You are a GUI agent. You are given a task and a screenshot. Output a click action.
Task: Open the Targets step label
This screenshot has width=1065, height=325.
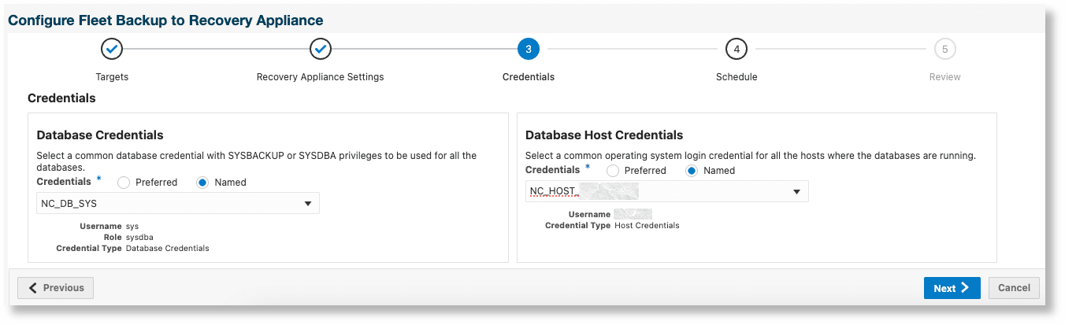click(x=112, y=77)
